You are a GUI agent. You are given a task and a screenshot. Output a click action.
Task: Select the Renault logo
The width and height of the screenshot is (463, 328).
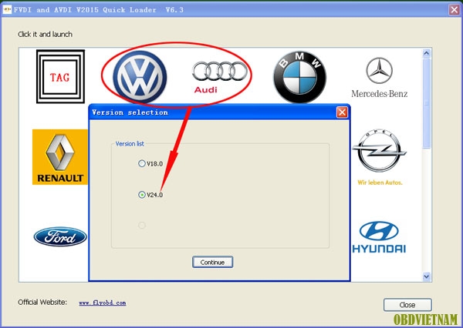60,157
